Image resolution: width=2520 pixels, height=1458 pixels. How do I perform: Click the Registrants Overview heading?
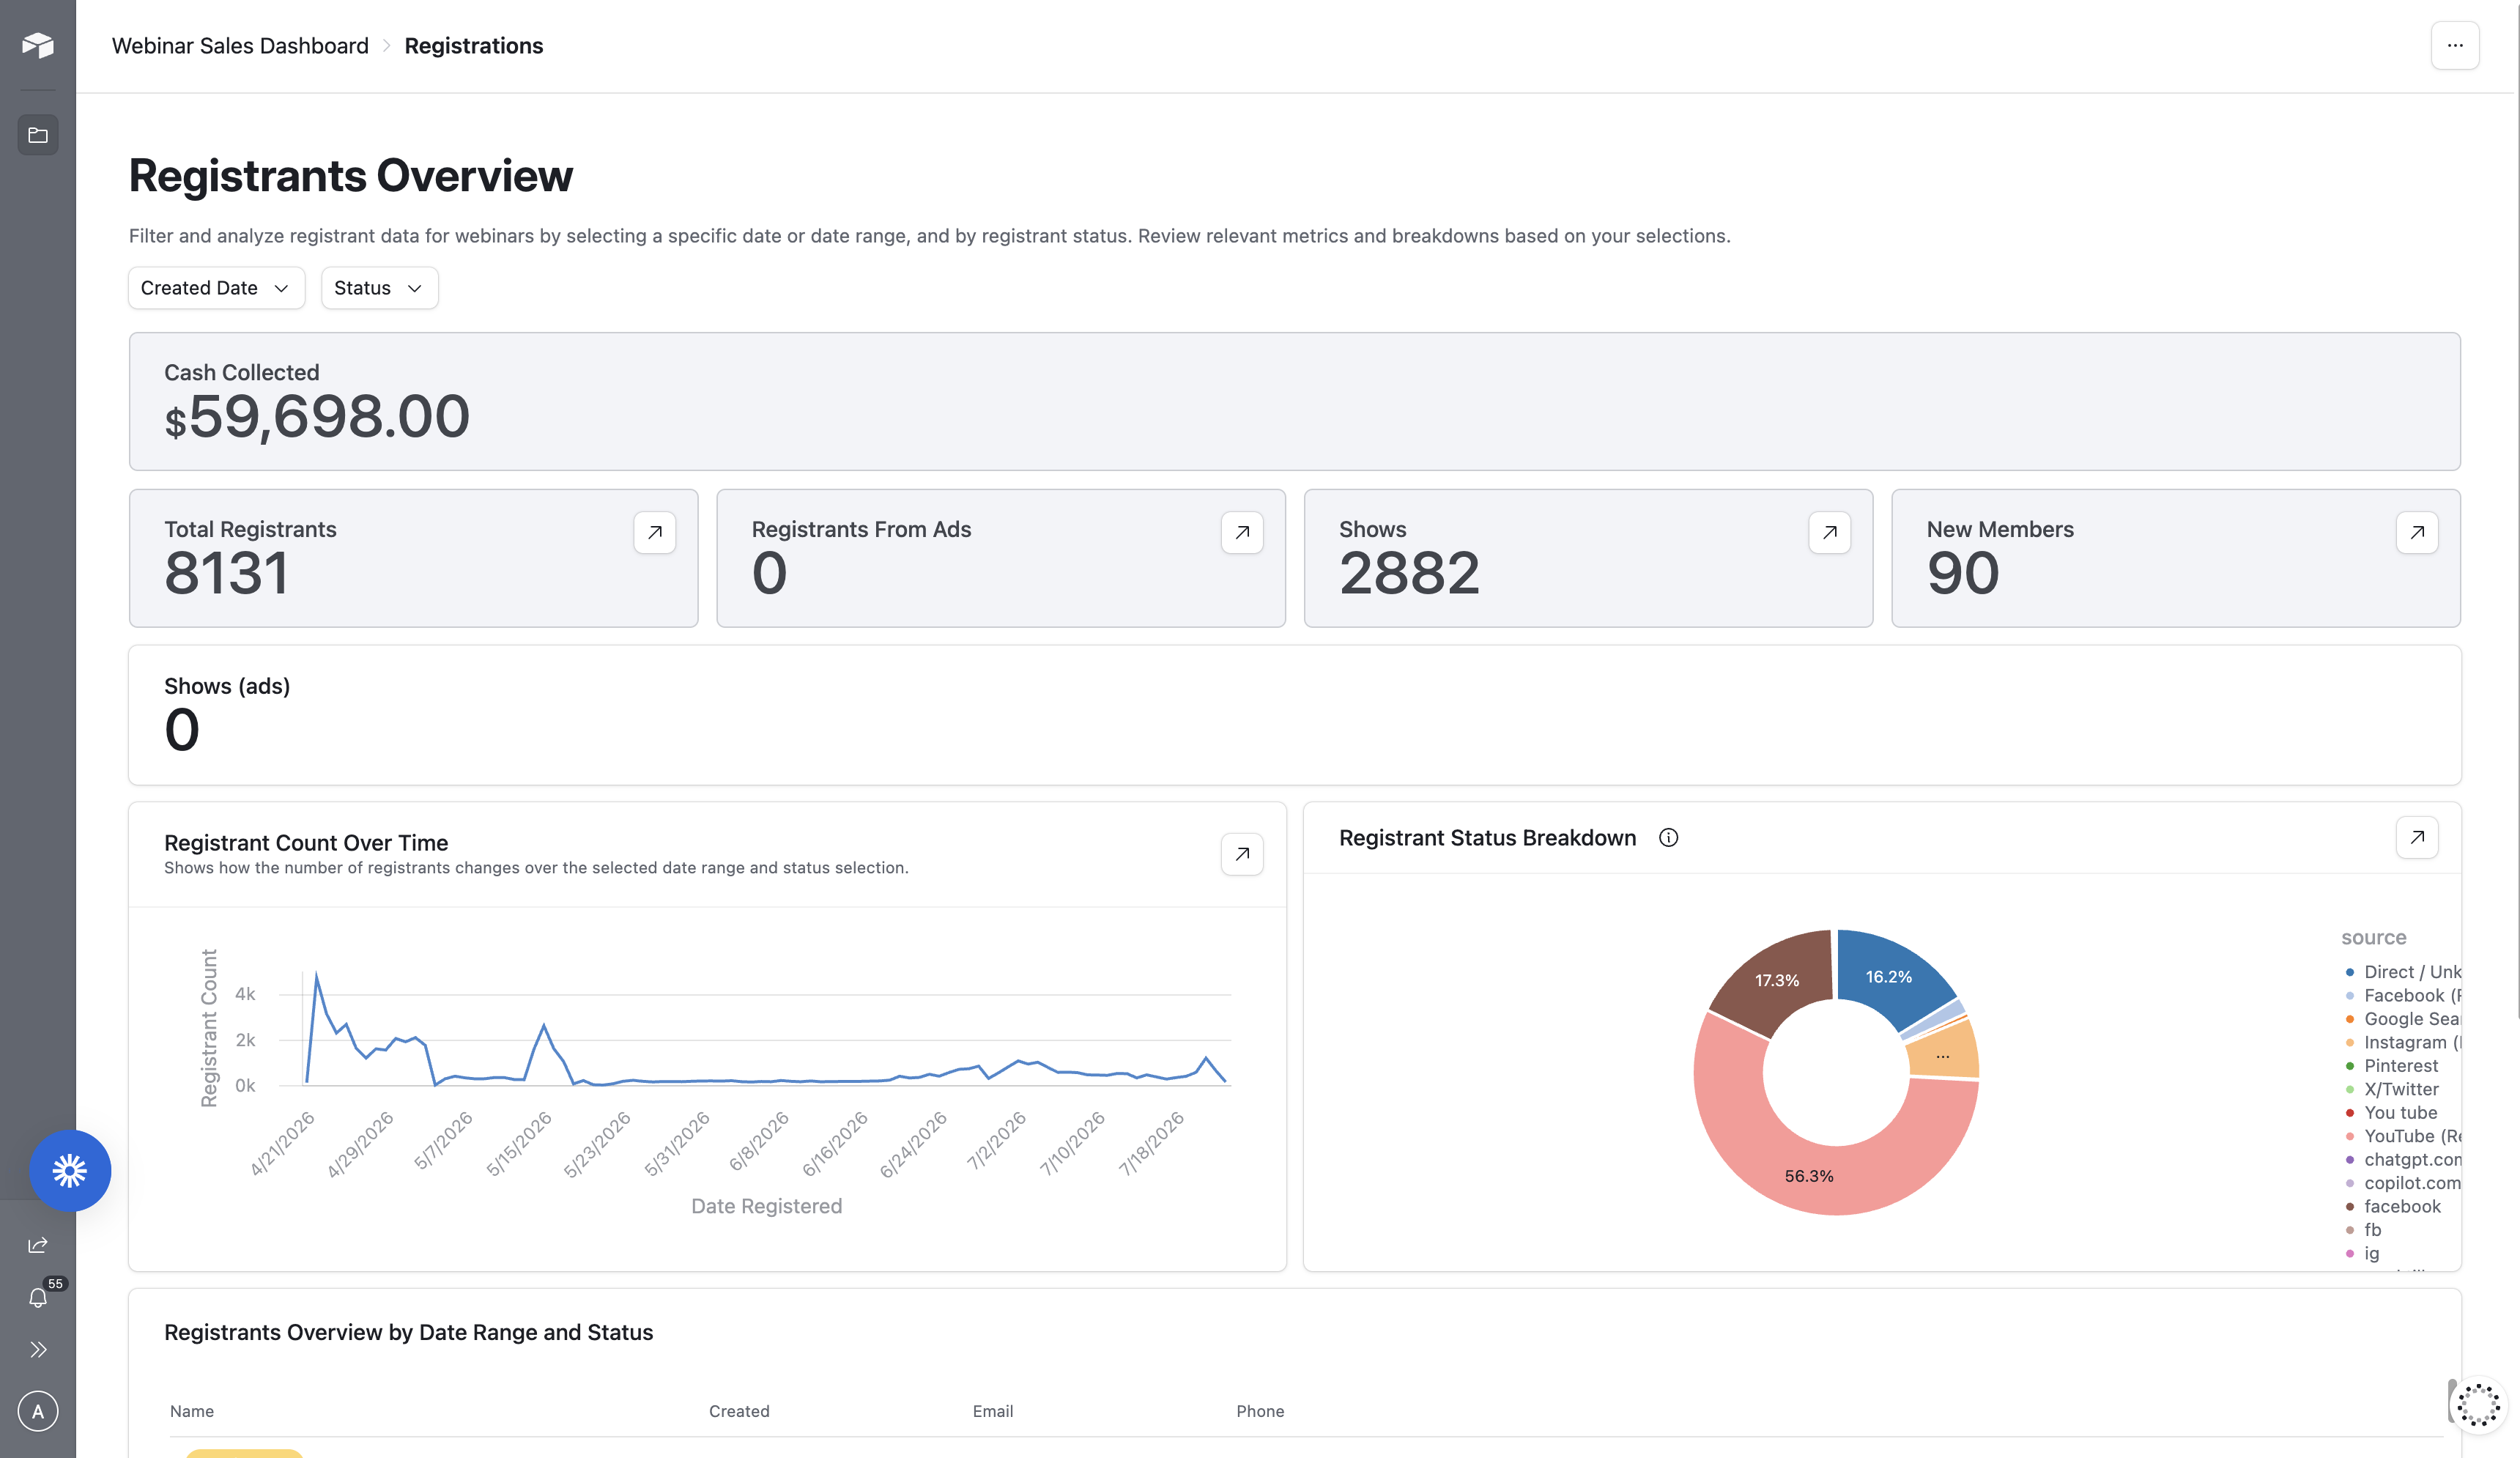(x=351, y=176)
